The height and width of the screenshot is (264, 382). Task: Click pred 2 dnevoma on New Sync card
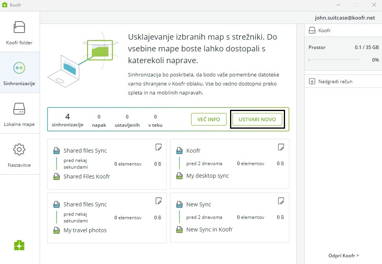[204, 217]
